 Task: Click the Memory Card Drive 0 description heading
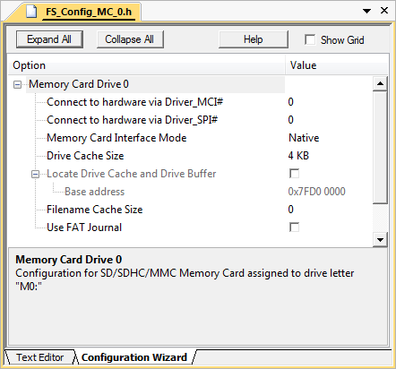69,260
